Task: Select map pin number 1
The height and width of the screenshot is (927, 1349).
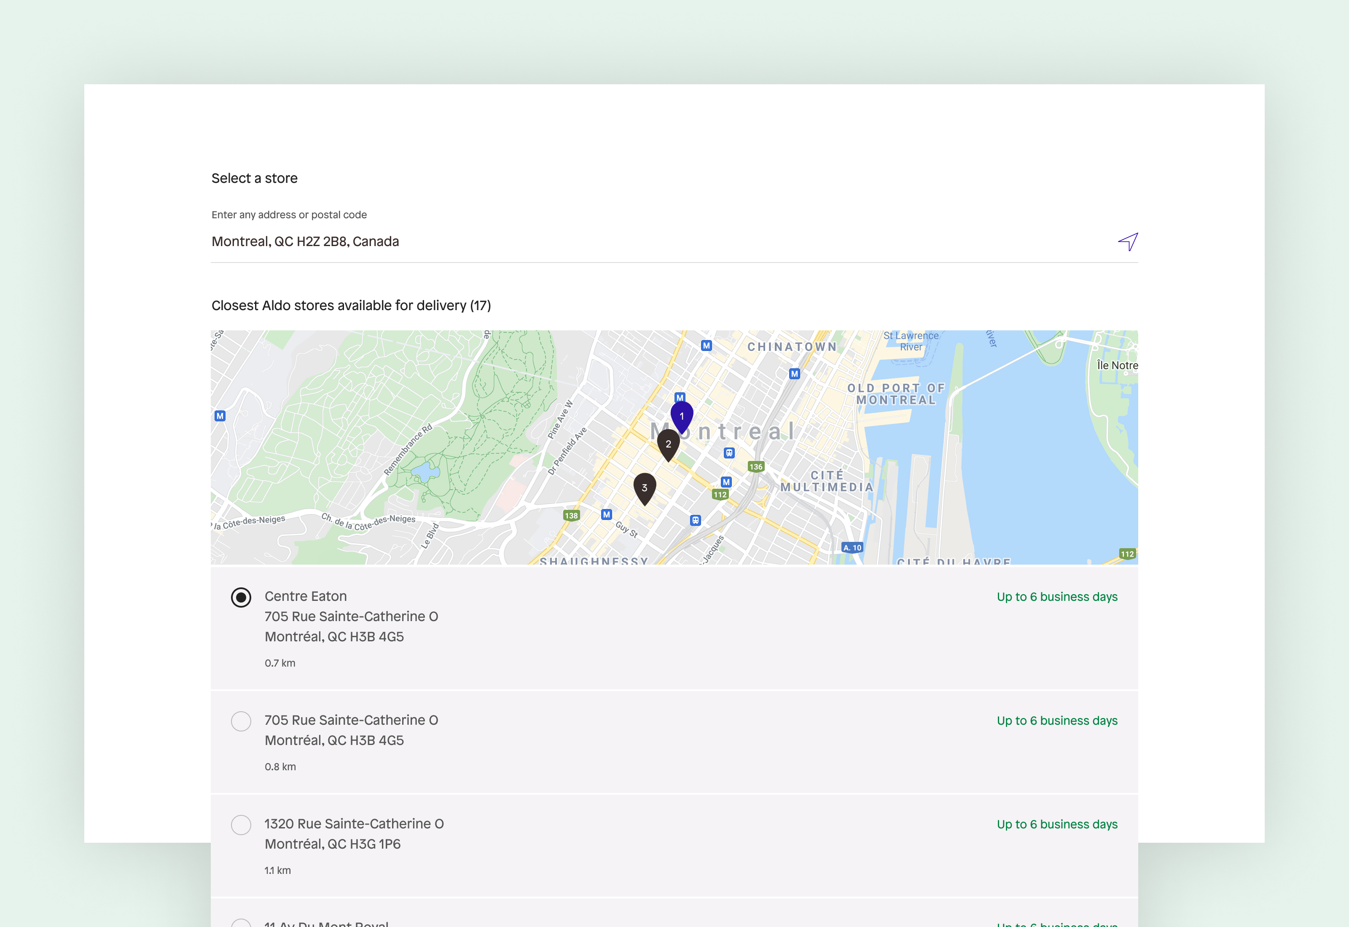Action: tap(682, 417)
